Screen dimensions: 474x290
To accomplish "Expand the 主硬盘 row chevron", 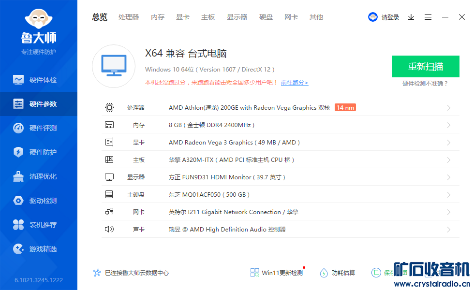I will (x=449, y=194).
